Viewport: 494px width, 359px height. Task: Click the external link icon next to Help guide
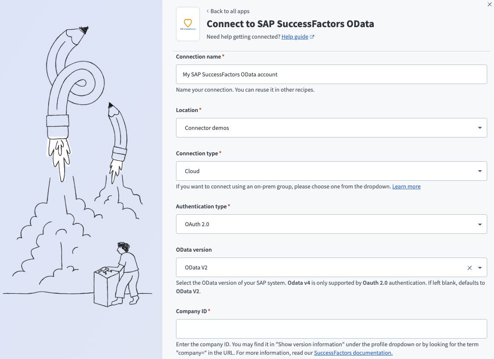(x=312, y=36)
